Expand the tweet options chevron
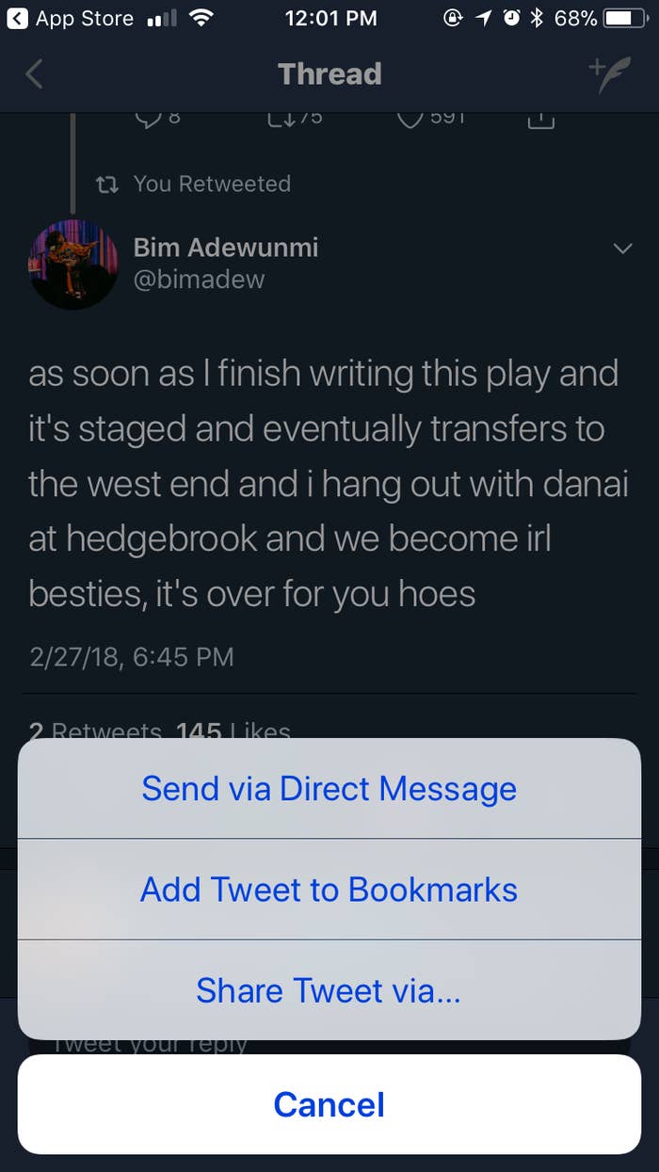659x1172 pixels. click(622, 249)
